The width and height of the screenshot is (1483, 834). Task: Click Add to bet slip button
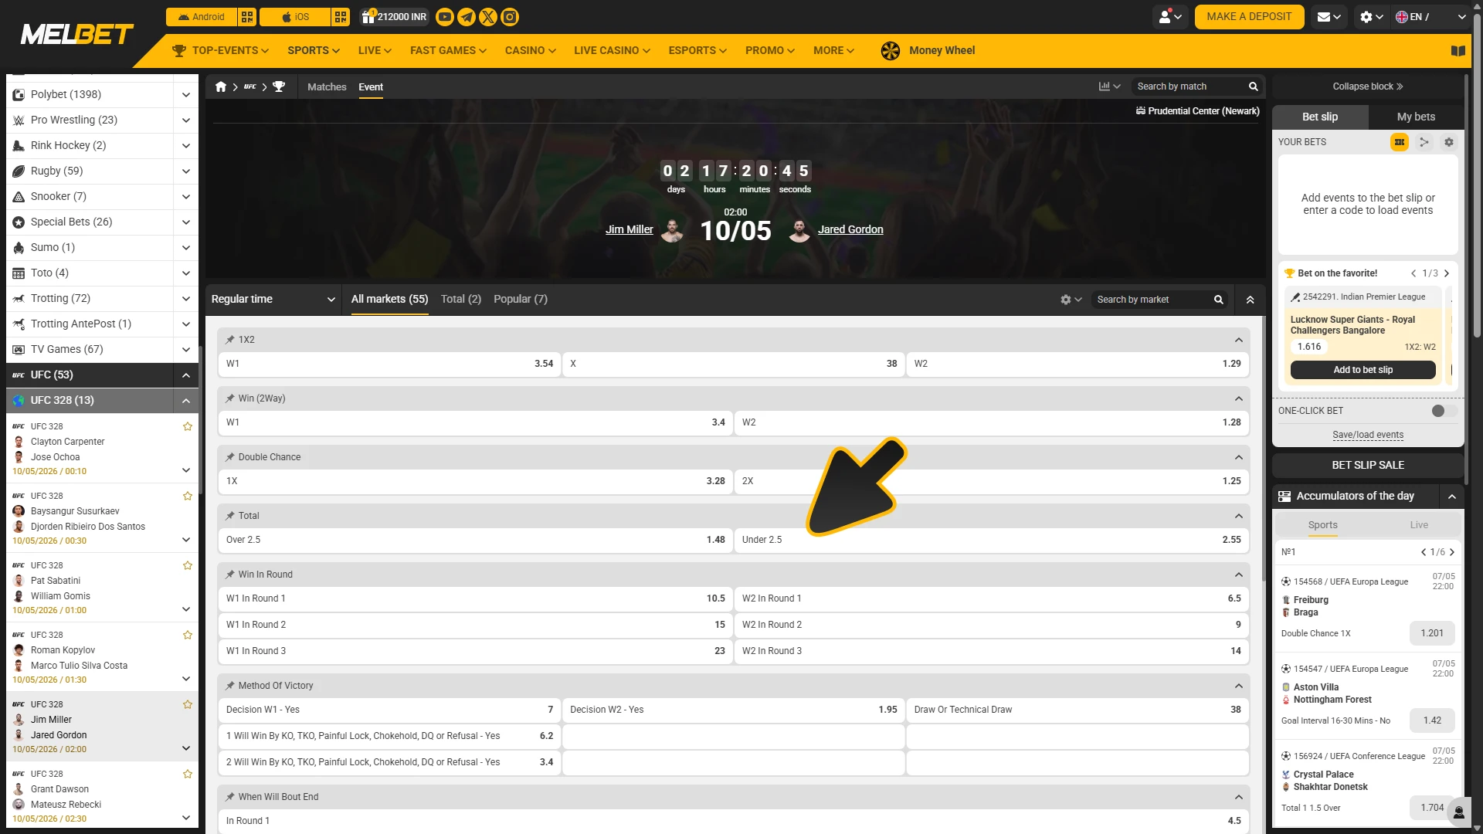(1363, 370)
